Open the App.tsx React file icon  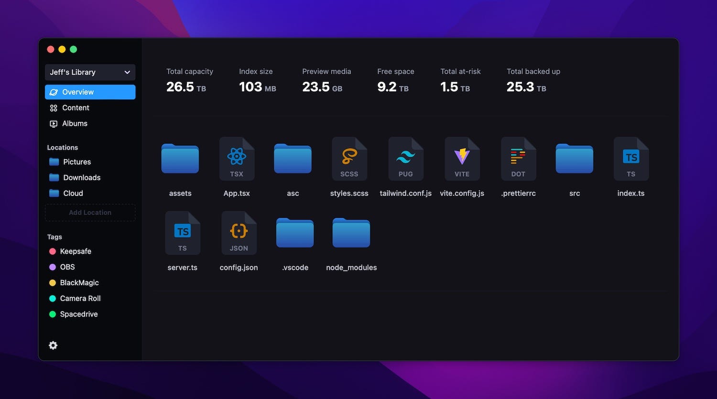point(237,159)
